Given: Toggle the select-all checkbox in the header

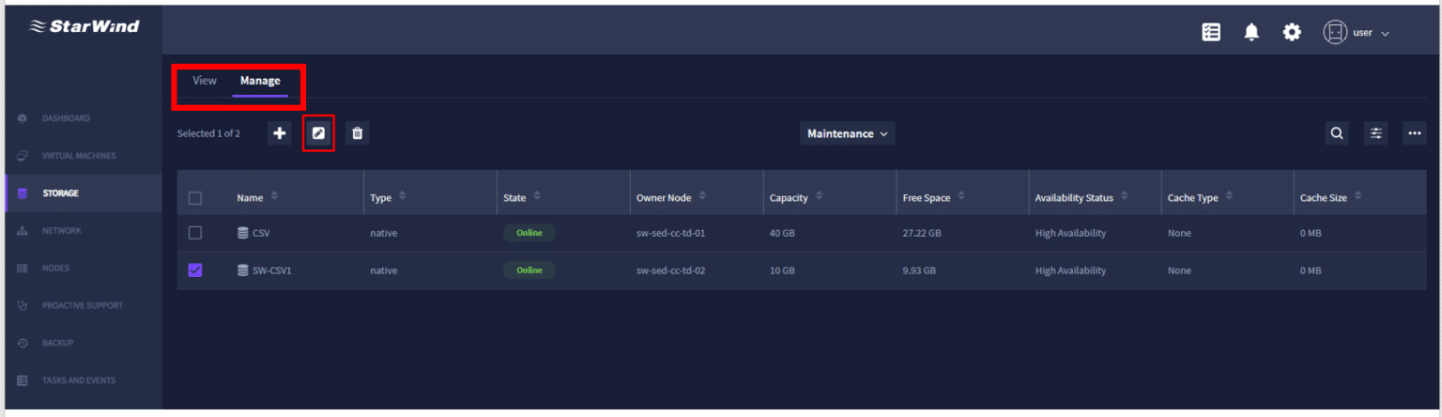Looking at the screenshot, I should 195,198.
